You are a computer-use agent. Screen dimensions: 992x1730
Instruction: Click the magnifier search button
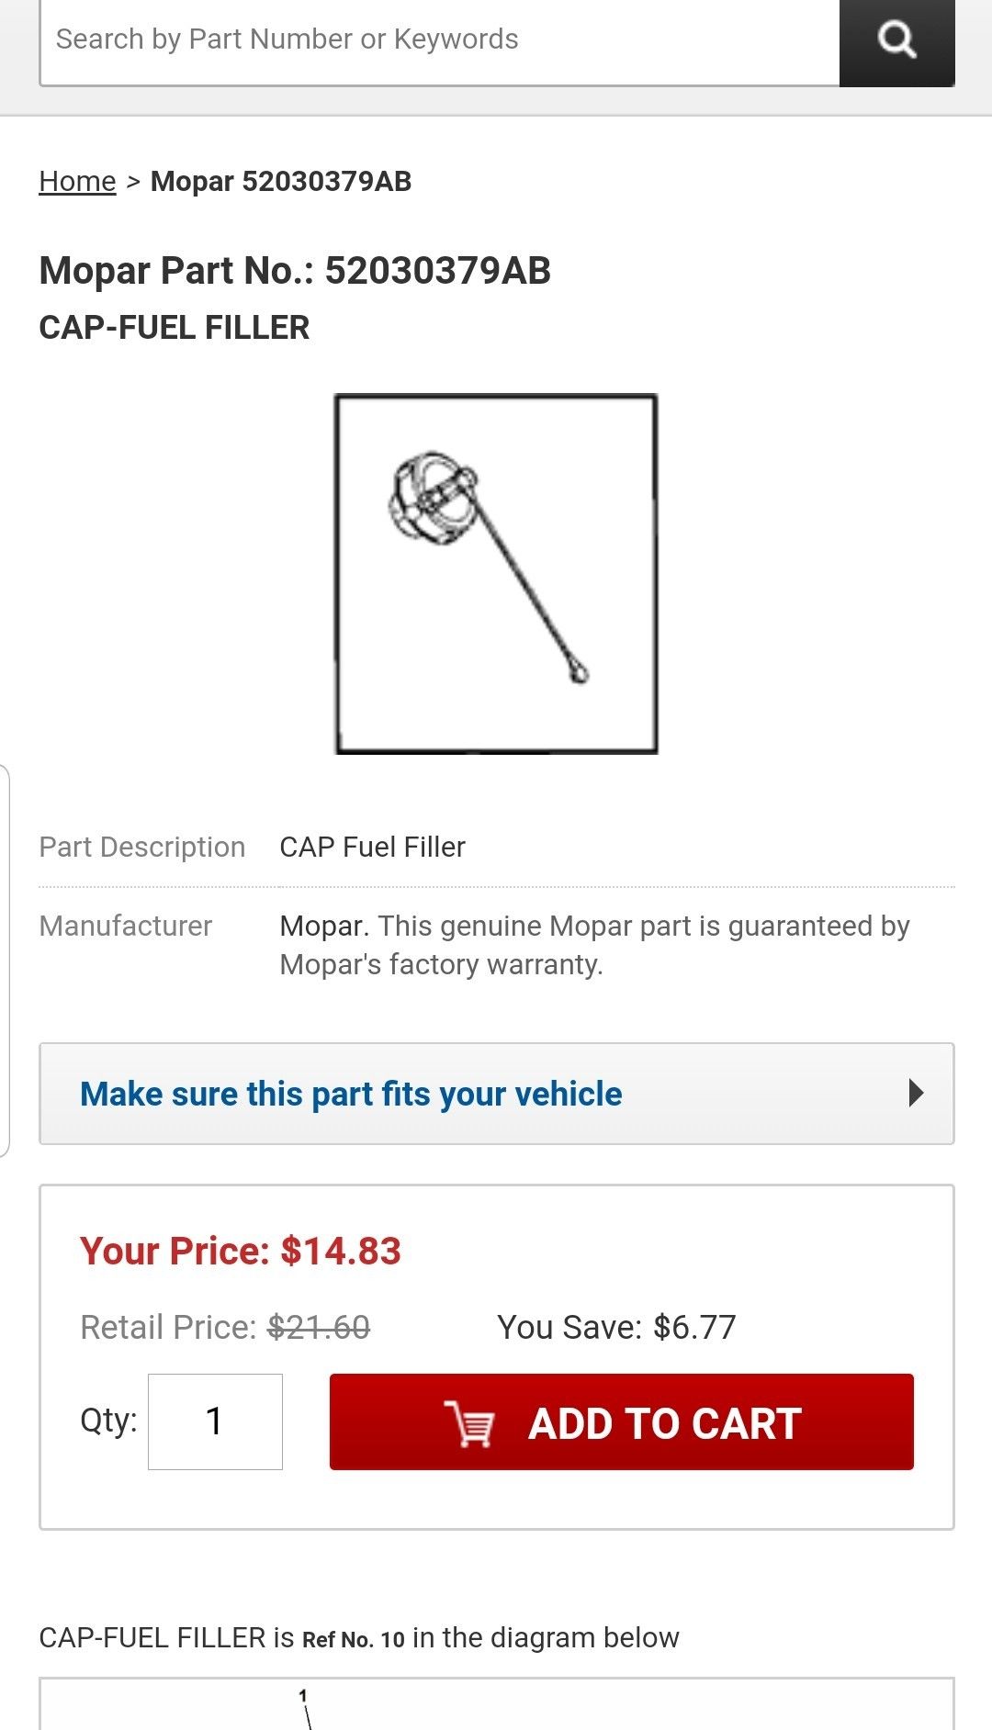896,41
